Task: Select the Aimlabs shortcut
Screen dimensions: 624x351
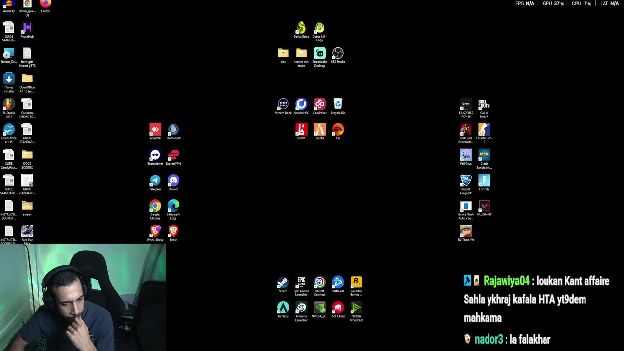Action: [283, 310]
